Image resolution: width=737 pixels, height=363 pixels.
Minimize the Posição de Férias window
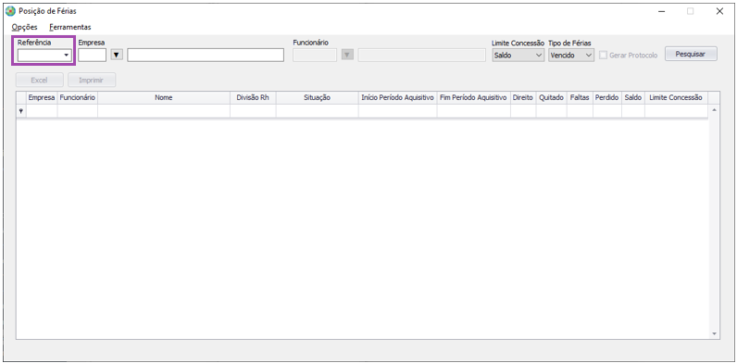point(662,12)
